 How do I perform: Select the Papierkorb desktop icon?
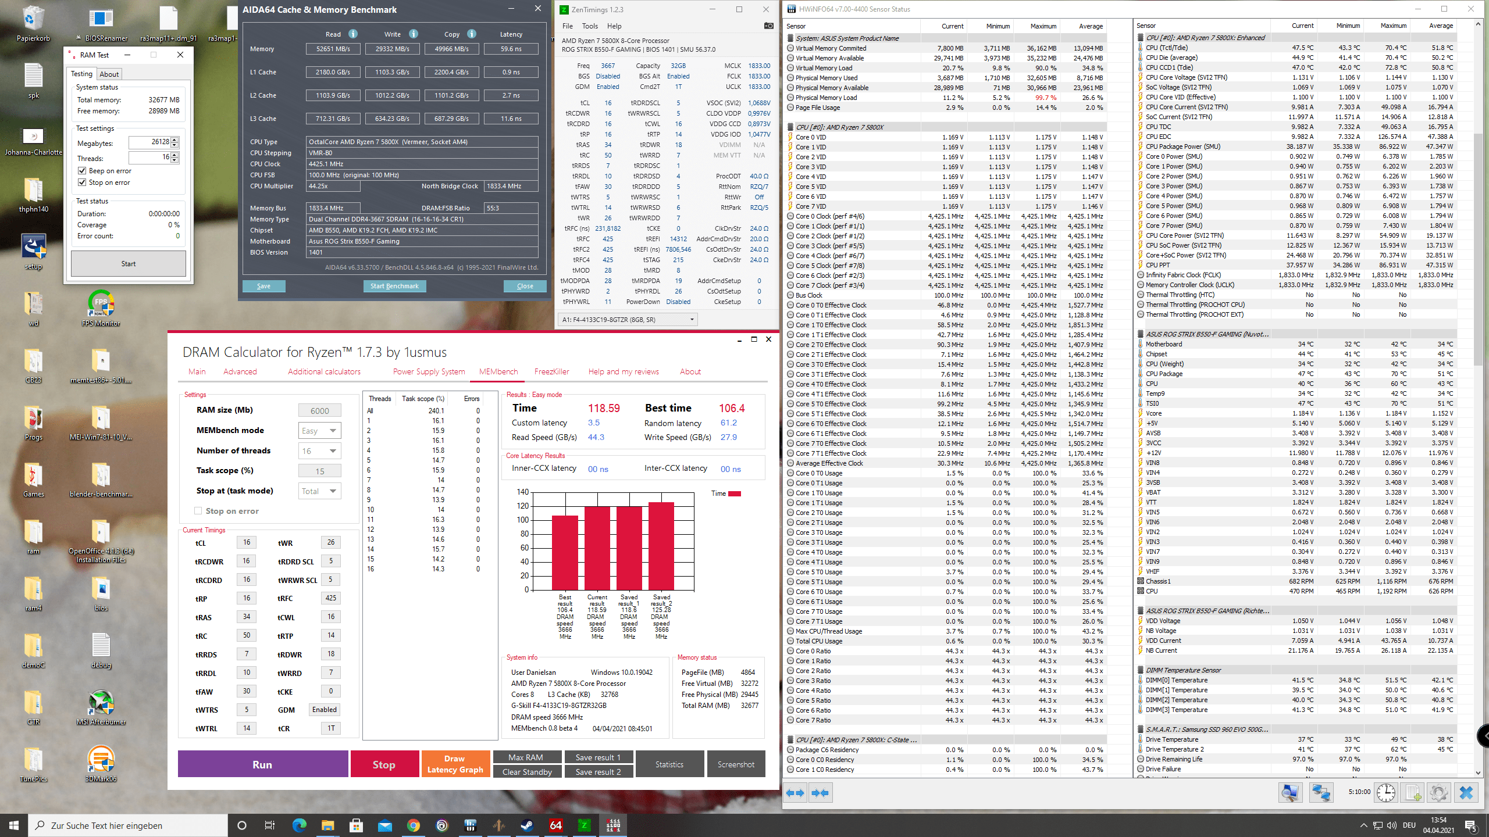coord(33,24)
